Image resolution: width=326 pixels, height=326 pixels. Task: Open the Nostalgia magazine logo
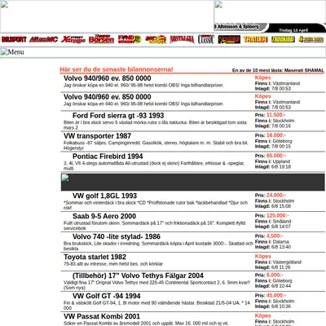(x=182, y=39)
